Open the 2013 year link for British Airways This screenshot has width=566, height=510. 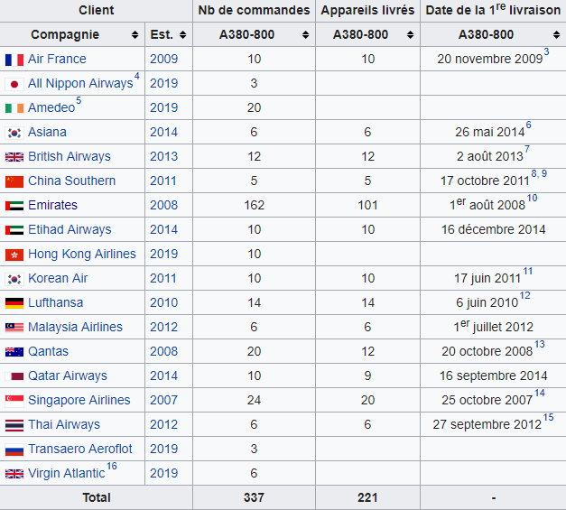pyautogui.click(x=164, y=156)
